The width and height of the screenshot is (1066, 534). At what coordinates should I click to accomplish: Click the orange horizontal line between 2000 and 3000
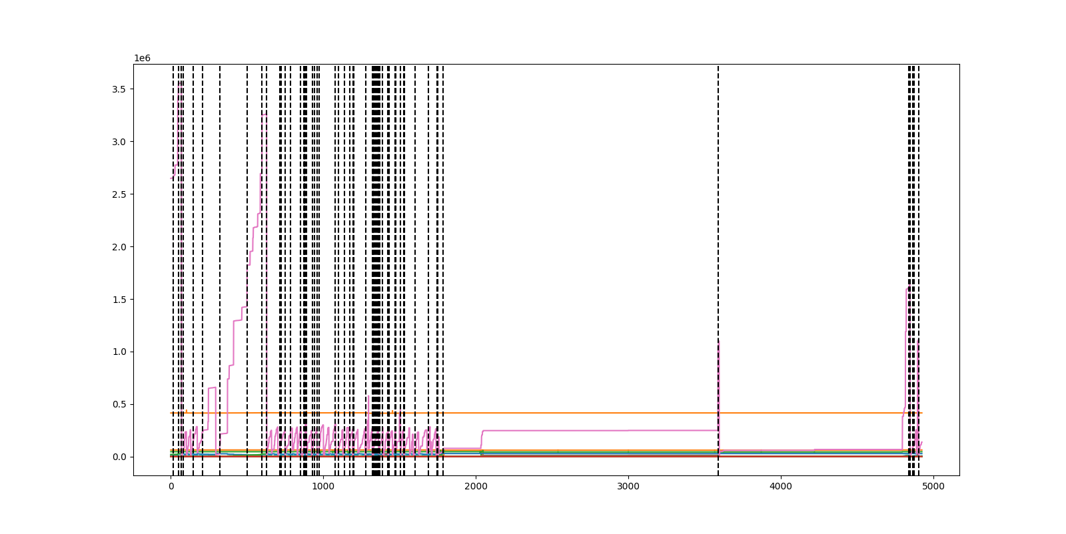566,413
